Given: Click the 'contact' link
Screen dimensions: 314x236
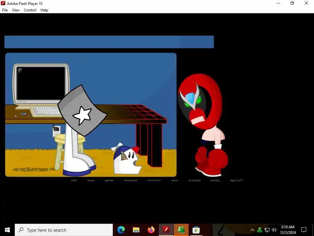Looking at the screenshot, I should pos(215,180).
